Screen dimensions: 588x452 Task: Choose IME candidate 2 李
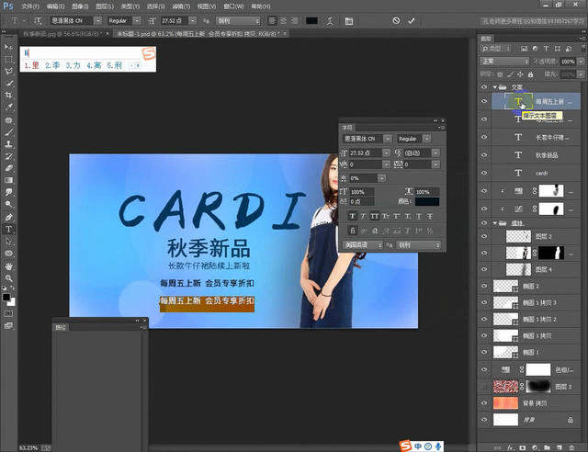tap(52, 65)
